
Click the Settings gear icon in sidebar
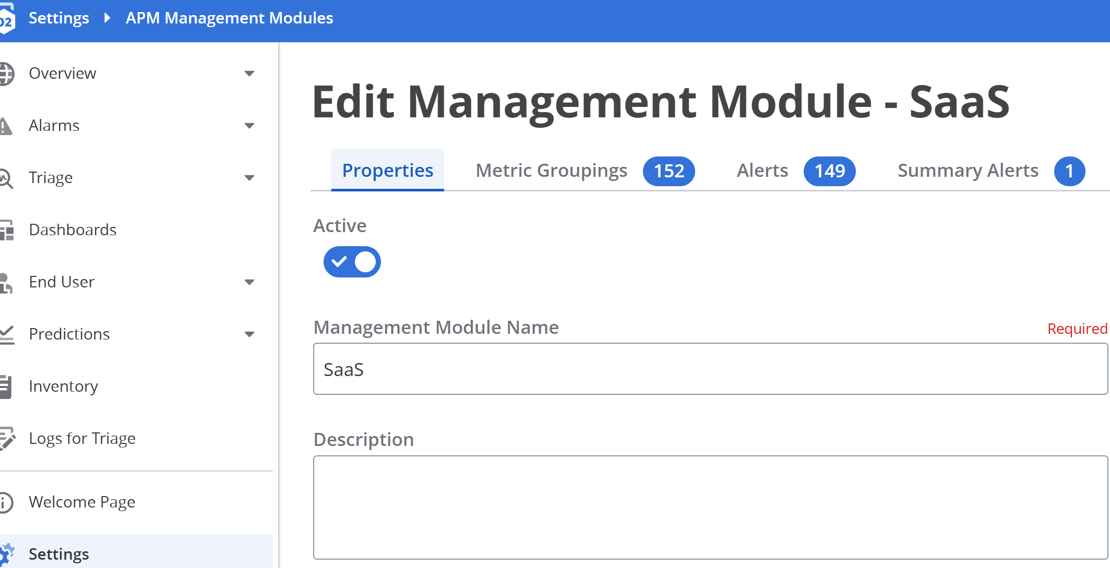click(6, 554)
